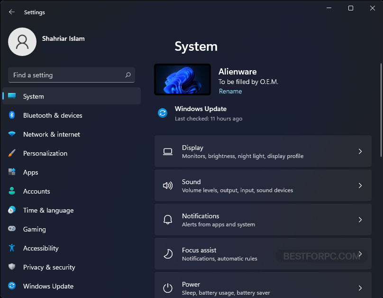383x298 pixels.
Task: Expand Display settings via its chevron
Action: click(360, 151)
